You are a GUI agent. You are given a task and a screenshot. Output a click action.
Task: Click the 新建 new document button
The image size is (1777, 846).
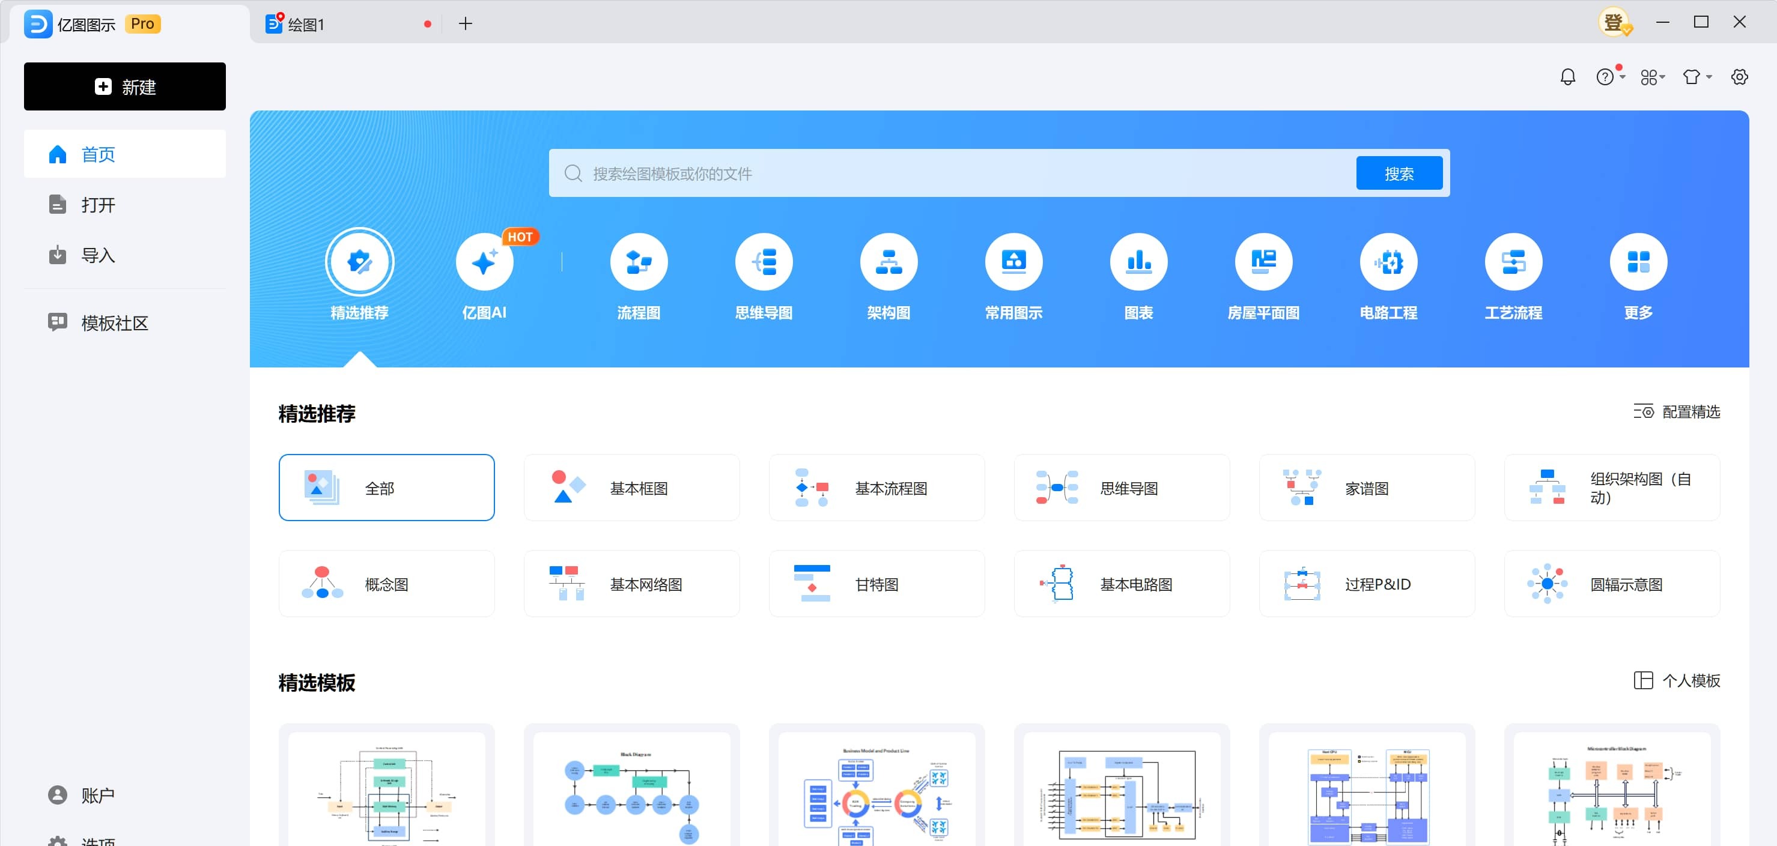tap(125, 86)
